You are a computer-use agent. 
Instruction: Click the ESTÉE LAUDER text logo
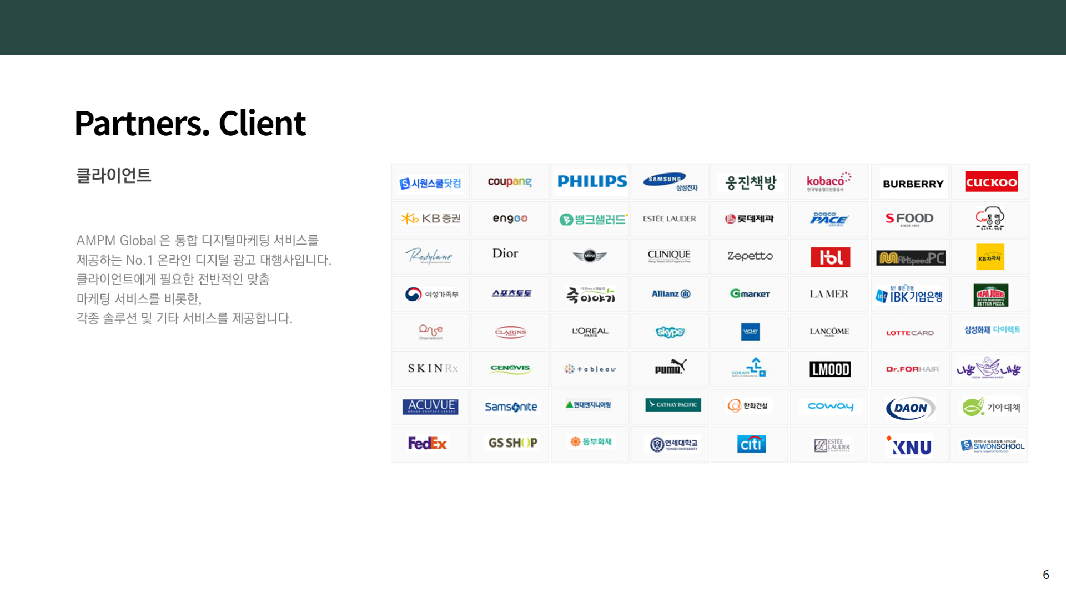669,219
